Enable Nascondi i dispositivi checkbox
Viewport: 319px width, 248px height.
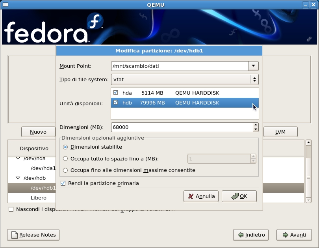point(11,209)
